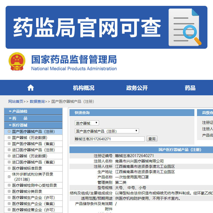Click the registration number search input field
This screenshot has width=213, height=213.
(109, 139)
